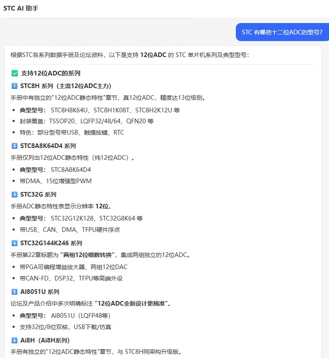Click the heading 支持12位ADC的系列

pyautogui.click(x=50, y=73)
